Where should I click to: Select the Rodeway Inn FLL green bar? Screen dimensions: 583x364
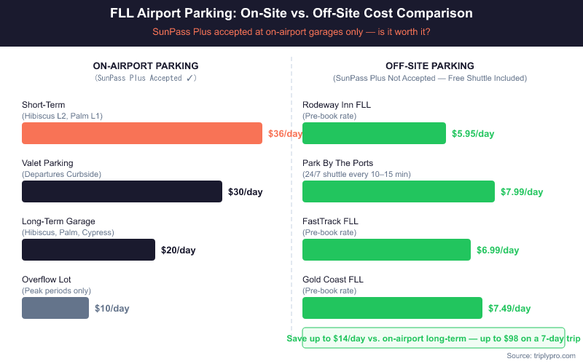[x=374, y=133]
